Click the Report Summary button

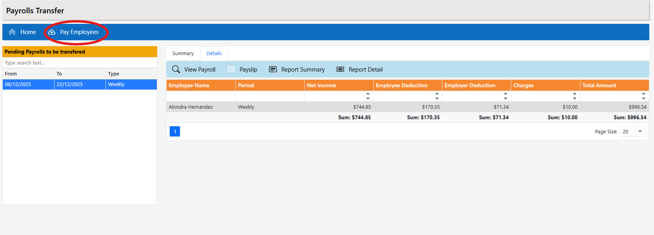click(x=297, y=69)
